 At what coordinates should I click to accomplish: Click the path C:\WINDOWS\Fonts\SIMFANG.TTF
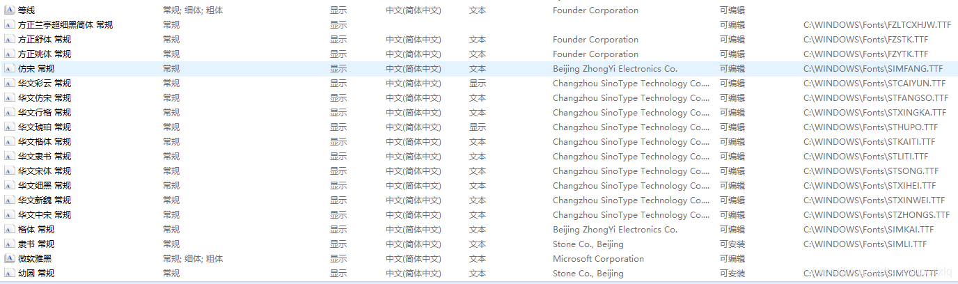click(x=873, y=69)
